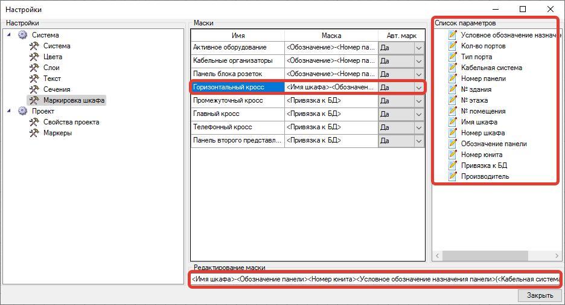Click the Маска column header
Image resolution: width=565 pixels, height=305 pixels.
331,36
